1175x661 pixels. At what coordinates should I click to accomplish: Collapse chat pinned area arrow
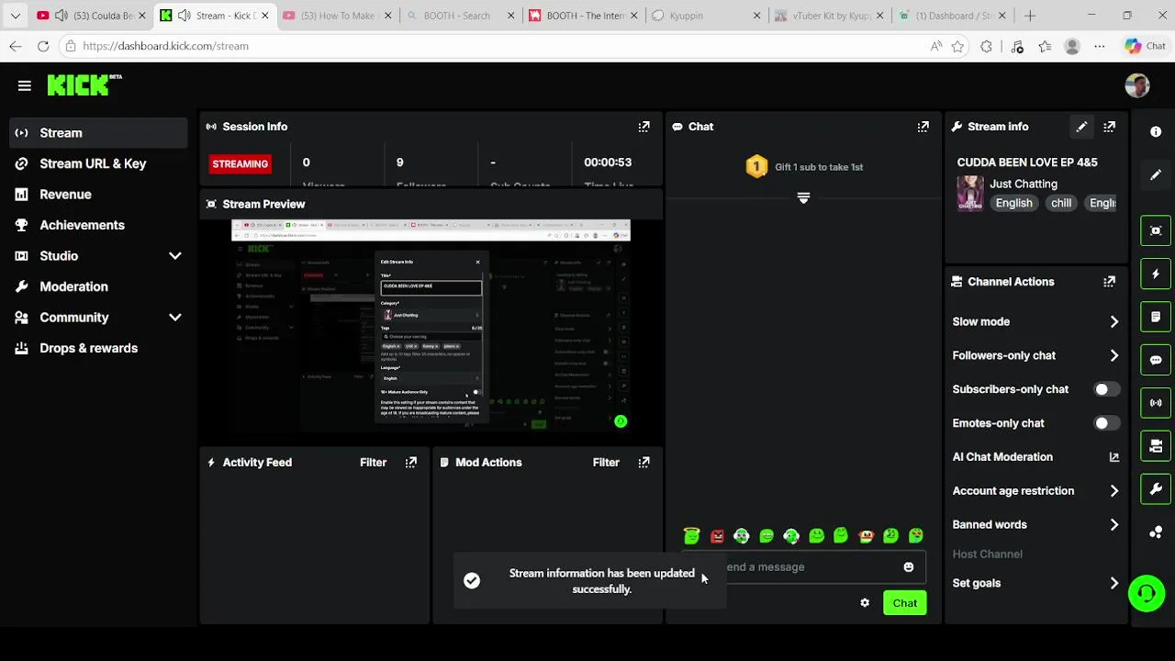coord(803,198)
